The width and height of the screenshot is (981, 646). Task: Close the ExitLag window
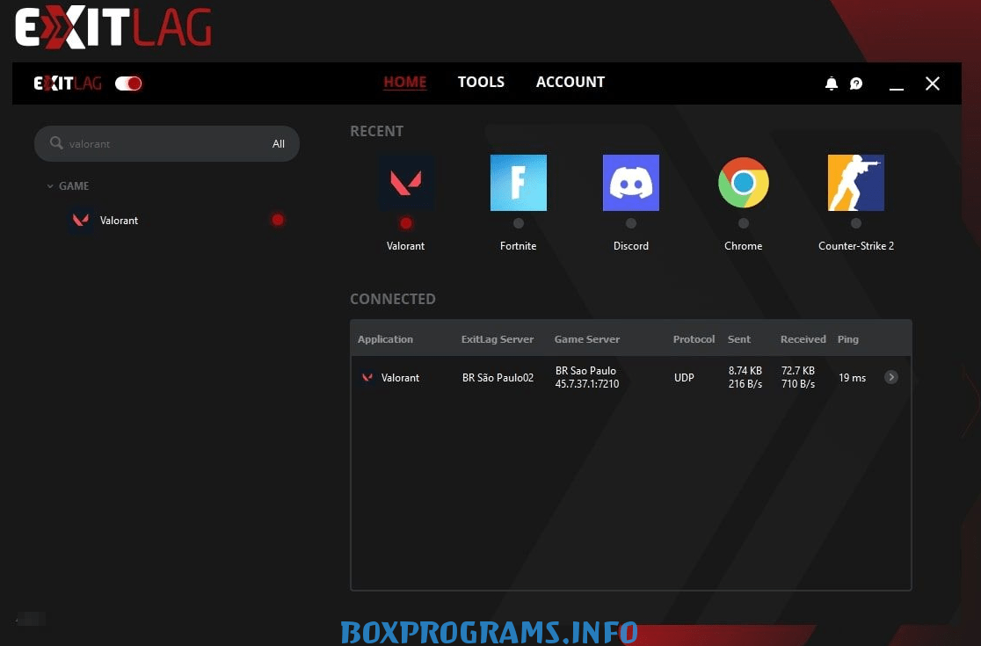[x=932, y=83]
